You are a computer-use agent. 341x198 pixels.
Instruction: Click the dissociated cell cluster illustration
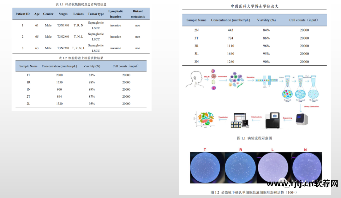236,80
